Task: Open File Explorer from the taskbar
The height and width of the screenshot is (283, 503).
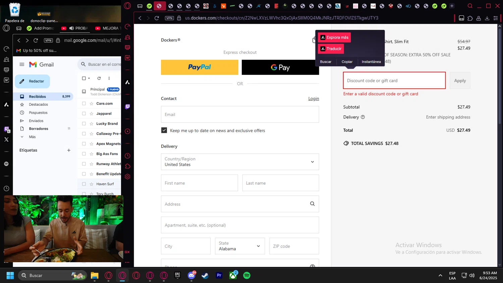Action: coord(95,275)
